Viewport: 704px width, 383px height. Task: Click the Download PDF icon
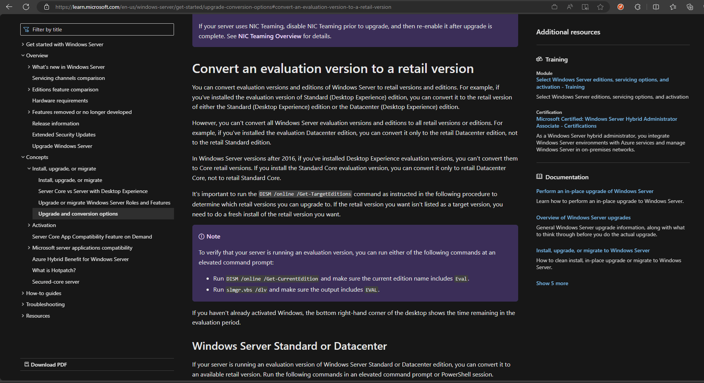(27, 364)
